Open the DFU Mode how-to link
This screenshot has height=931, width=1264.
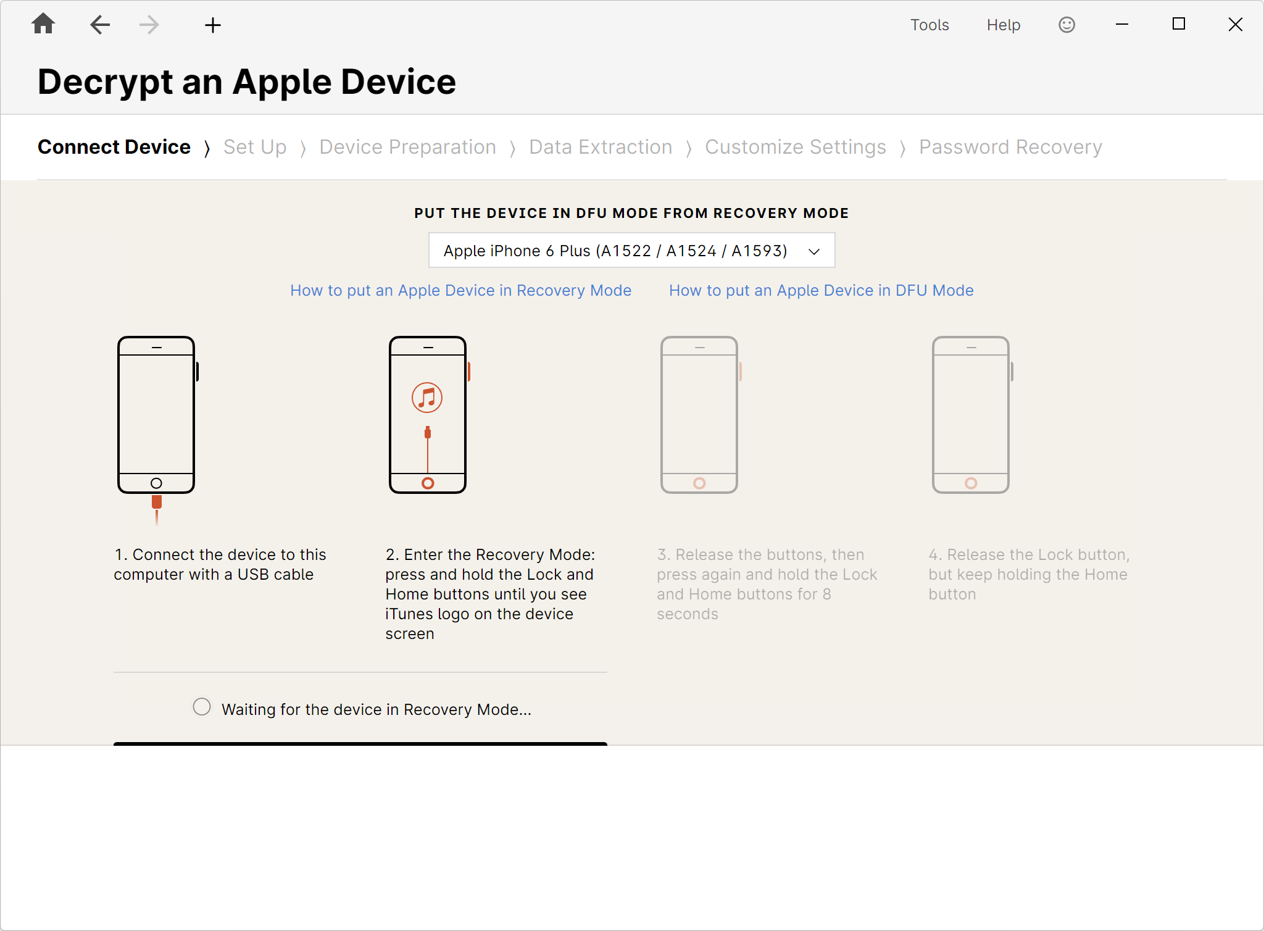(821, 290)
